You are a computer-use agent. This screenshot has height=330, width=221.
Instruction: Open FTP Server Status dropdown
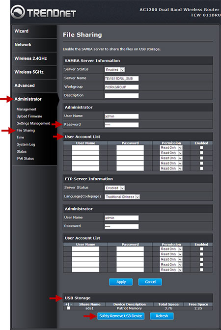tap(115, 188)
